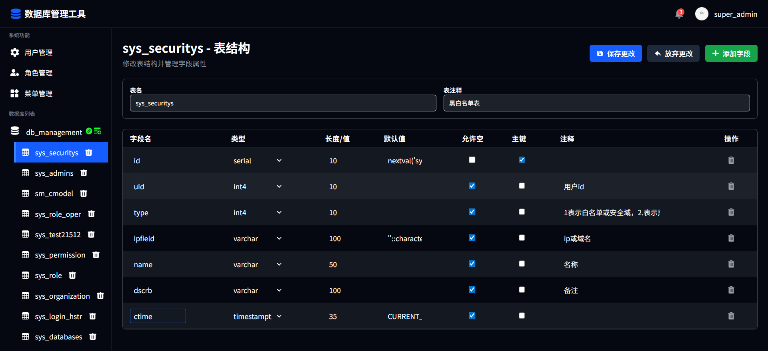Expand the varchar type dropdown for dscrb
The image size is (768, 351).
(258, 290)
